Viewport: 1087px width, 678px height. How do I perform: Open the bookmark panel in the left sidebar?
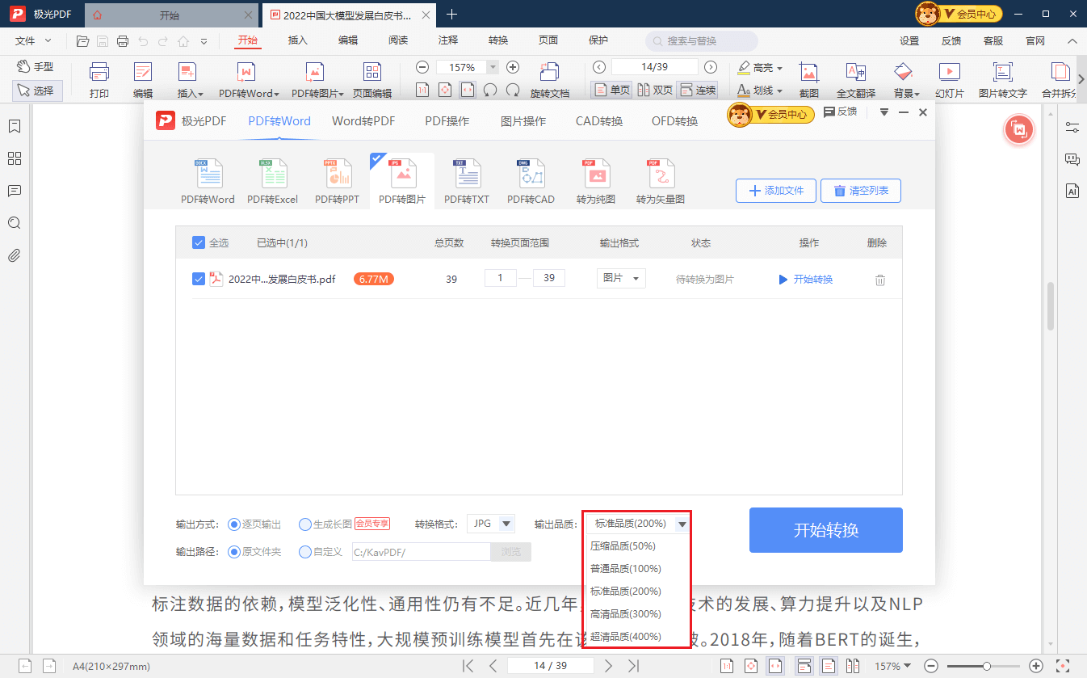[14, 126]
